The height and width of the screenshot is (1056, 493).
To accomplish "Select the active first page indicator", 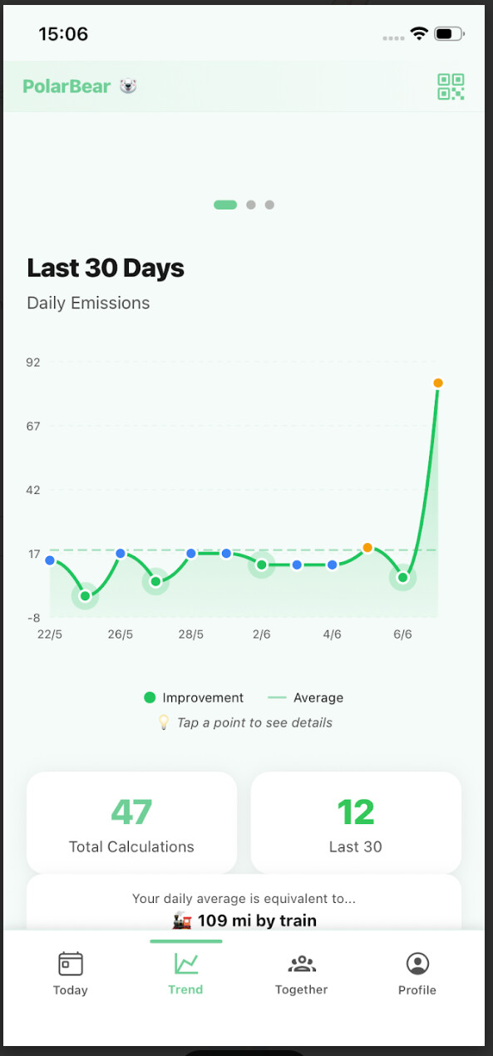I will [x=225, y=205].
